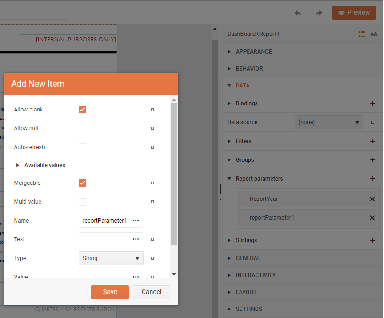Expand the Available values section

[x=18, y=165]
